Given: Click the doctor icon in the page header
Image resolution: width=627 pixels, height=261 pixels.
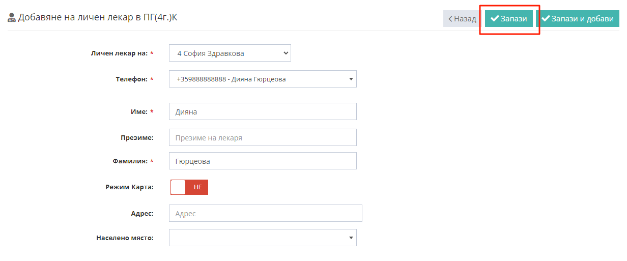Looking at the screenshot, I should tap(12, 18).
